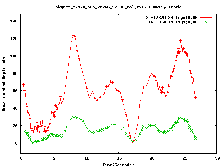Click the x-axis tick label 25
The image size is (224, 168).
[185, 158]
